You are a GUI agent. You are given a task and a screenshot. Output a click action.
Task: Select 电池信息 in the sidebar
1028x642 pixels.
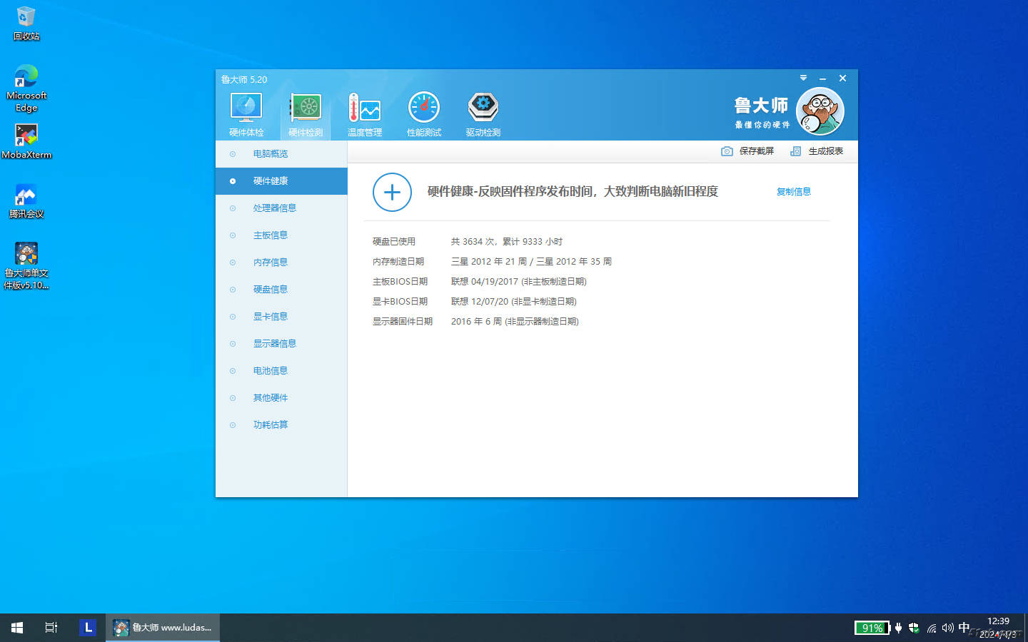[281, 371]
